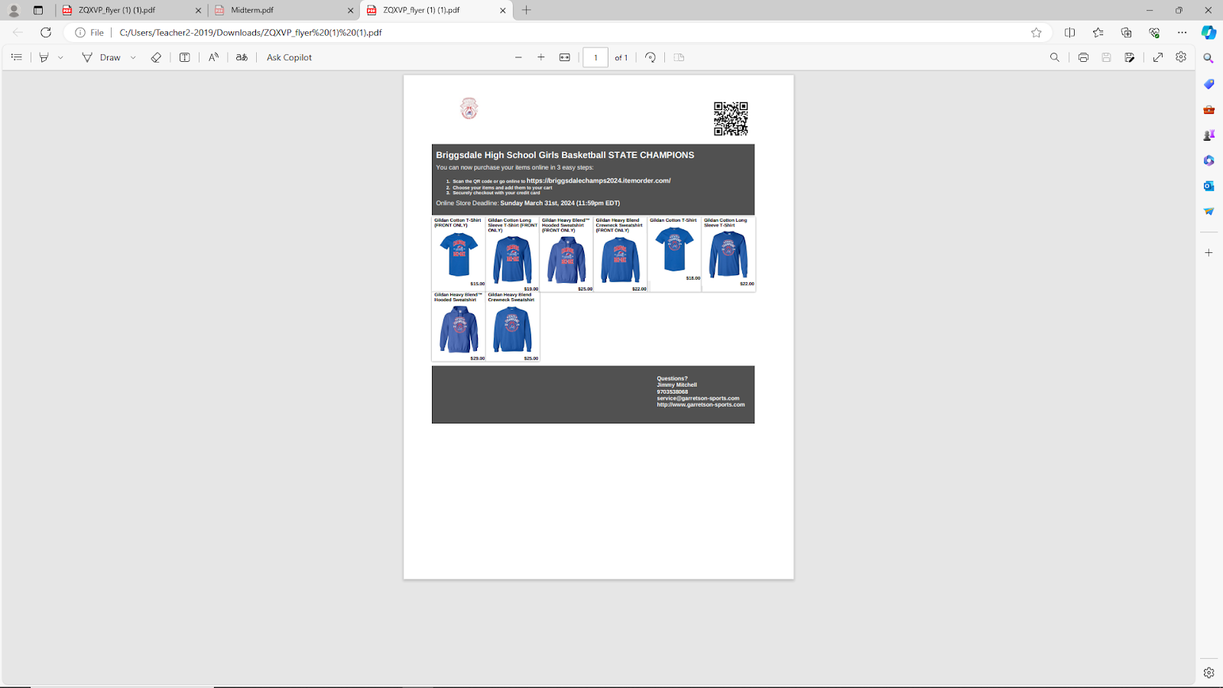The height and width of the screenshot is (688, 1223).
Task: Refresh the current page
Action: pyautogui.click(x=46, y=32)
